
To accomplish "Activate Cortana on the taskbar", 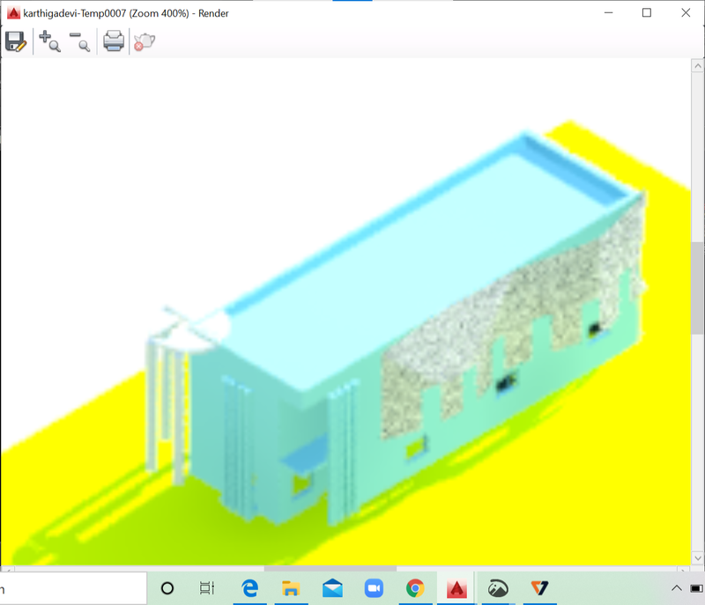I will pos(166,588).
